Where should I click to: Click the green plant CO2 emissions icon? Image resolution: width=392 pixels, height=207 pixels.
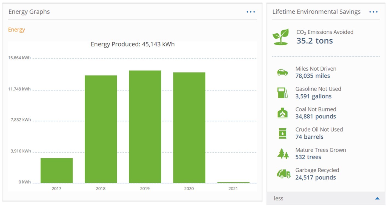pyautogui.click(x=281, y=37)
